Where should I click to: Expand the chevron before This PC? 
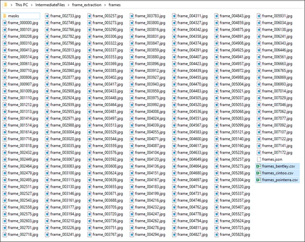(12, 5)
